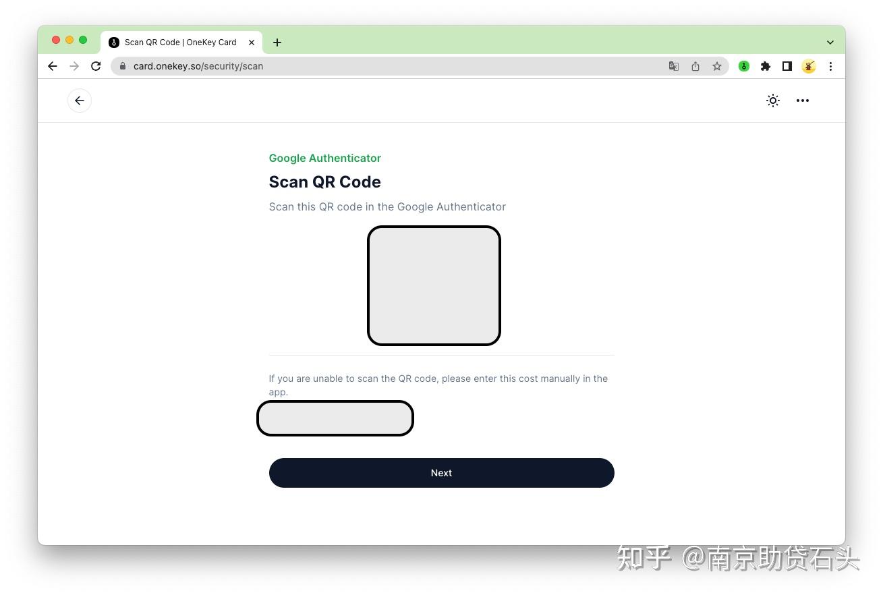This screenshot has height=595, width=883.
Task: Expand the tab search chevron
Action: (x=830, y=42)
